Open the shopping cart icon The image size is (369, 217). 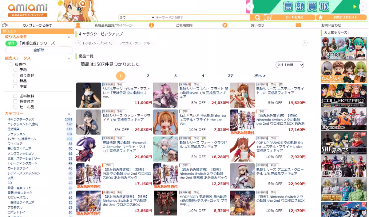coord(269,17)
